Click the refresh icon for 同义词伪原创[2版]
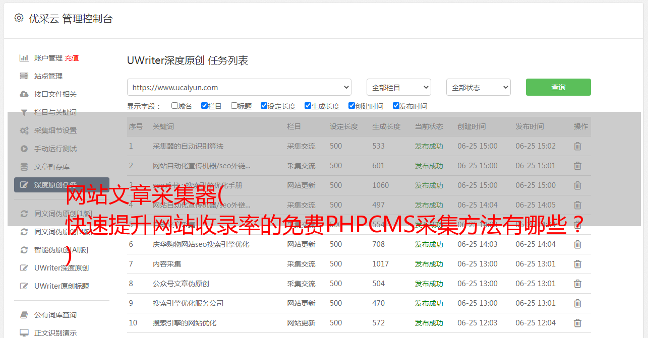This screenshot has width=648, height=338. [x=24, y=232]
